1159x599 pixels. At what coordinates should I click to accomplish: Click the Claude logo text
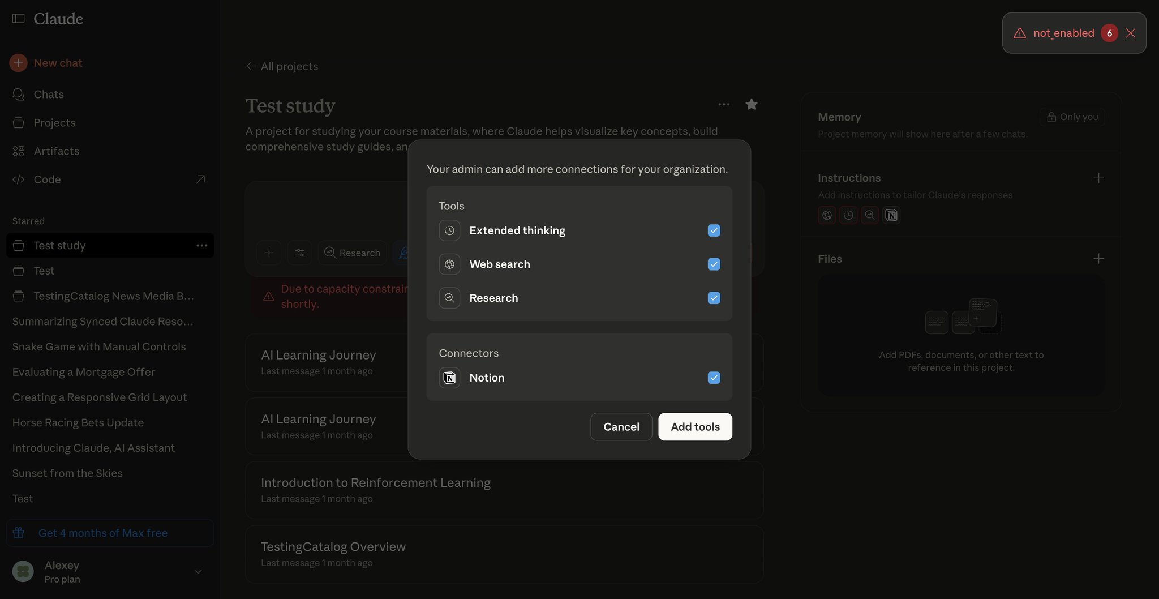(58, 19)
